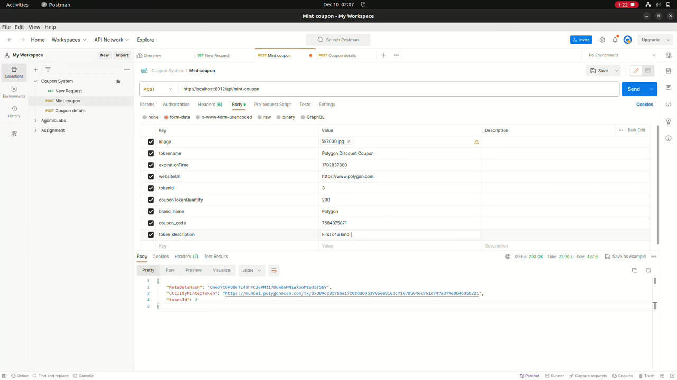Create a new collection with plus icon
This screenshot has width=677, height=380.
[35, 69]
